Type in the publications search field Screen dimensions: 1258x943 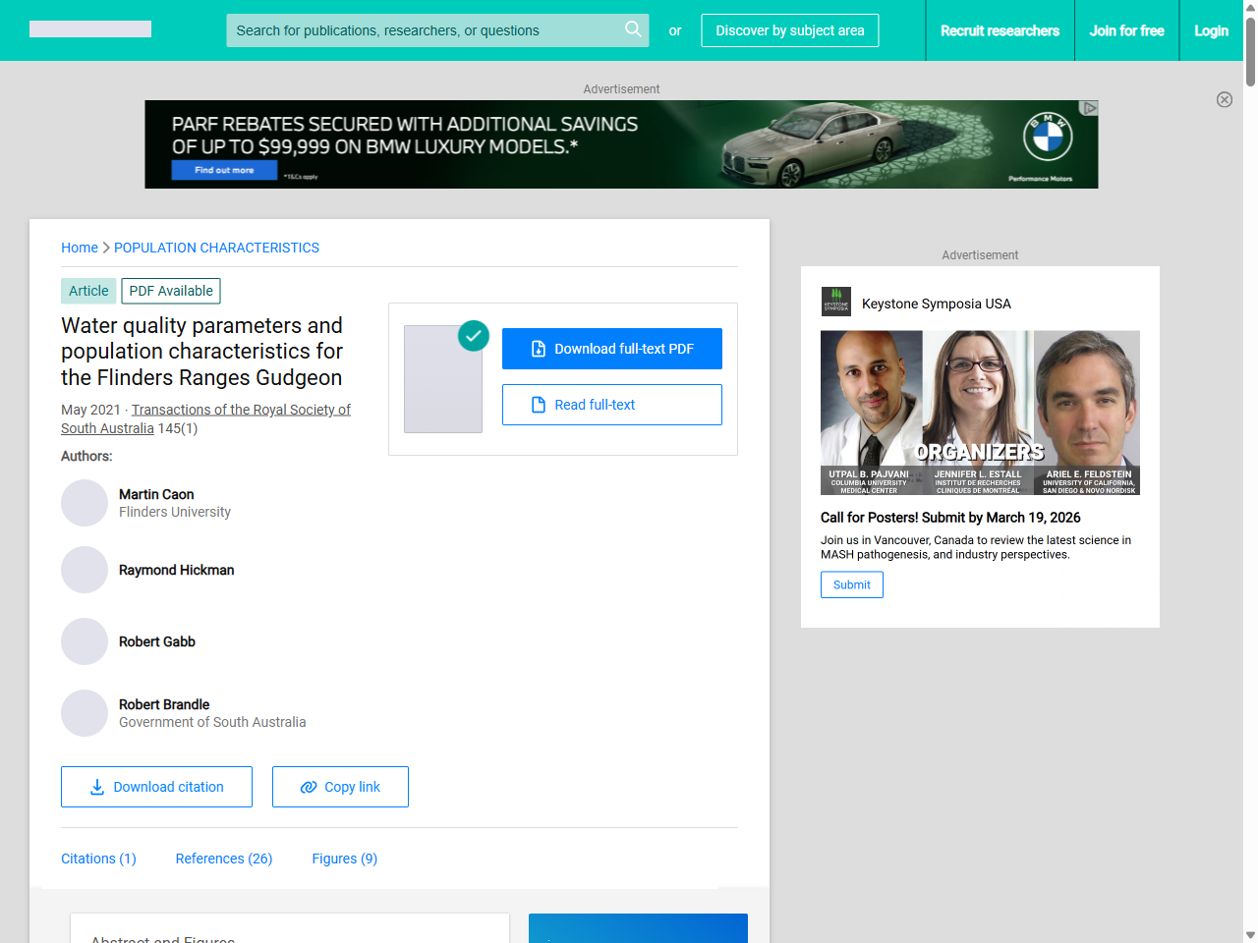423,30
